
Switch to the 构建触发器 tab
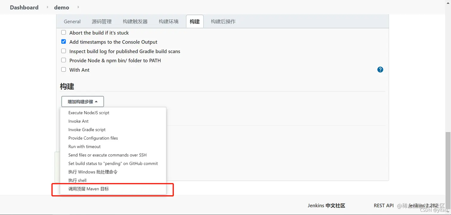135,21
